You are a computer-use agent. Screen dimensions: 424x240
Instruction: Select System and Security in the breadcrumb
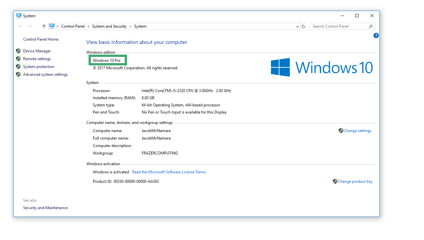click(109, 26)
